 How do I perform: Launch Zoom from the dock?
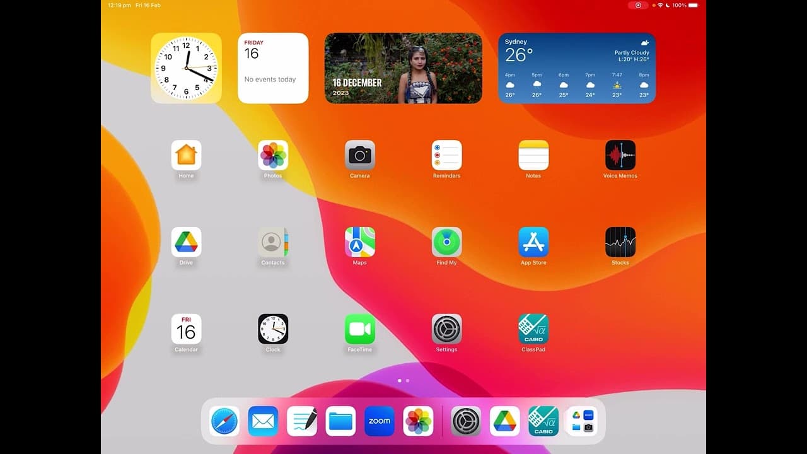pos(380,421)
